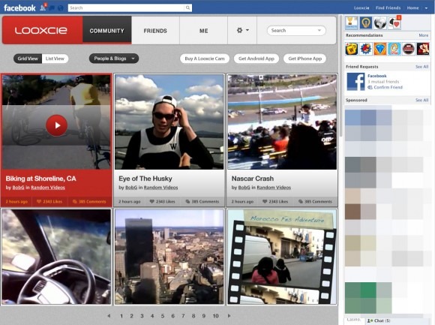Viewport: 435px width, 325px height.
Task: Click likes on Biking at Shoreline card
Action: click(x=49, y=201)
